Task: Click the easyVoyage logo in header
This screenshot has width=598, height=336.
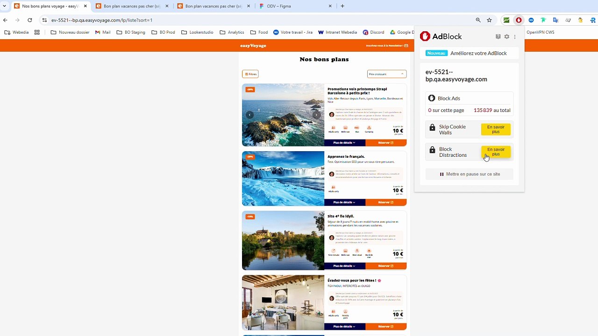Action: (x=253, y=46)
